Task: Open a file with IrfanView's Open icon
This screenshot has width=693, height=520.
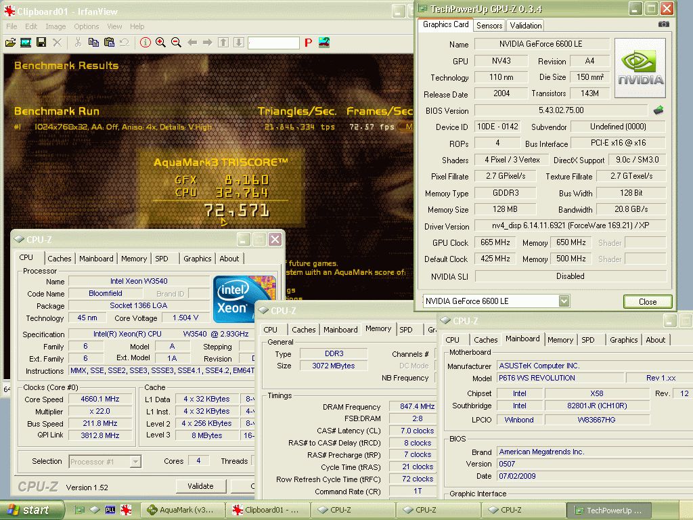Action: pyautogui.click(x=10, y=43)
